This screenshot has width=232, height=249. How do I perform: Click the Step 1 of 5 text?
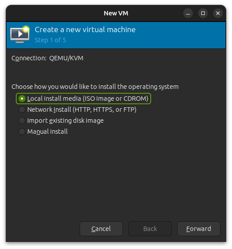pyautogui.click(x=50, y=40)
